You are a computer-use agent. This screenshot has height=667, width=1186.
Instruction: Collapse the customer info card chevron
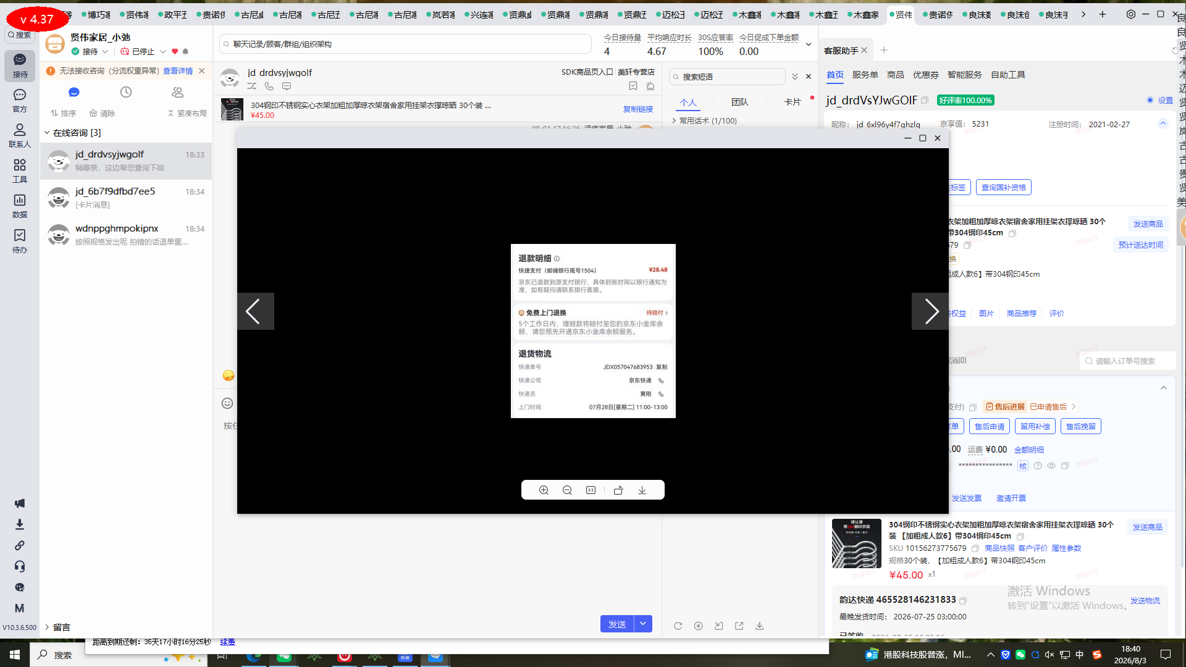click(x=1163, y=124)
